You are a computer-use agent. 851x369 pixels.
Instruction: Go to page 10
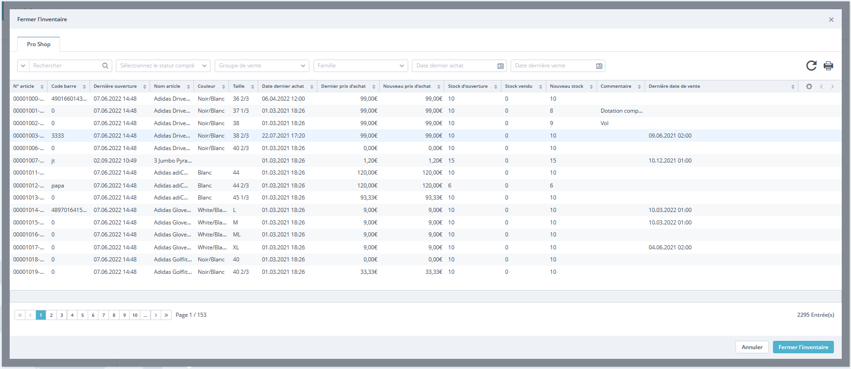click(135, 315)
